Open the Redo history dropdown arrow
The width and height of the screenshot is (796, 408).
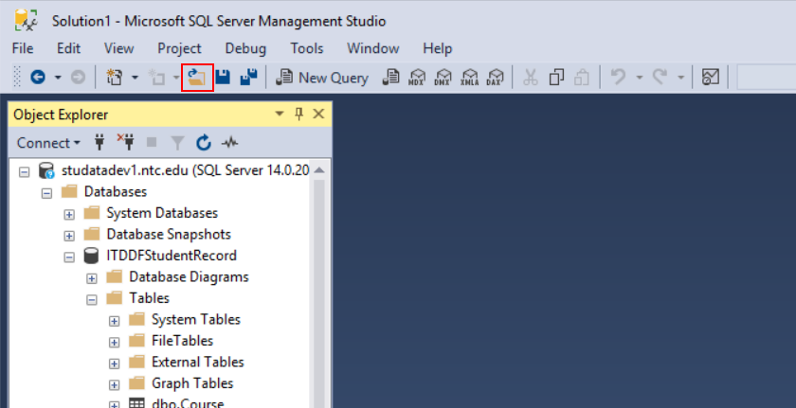point(680,78)
